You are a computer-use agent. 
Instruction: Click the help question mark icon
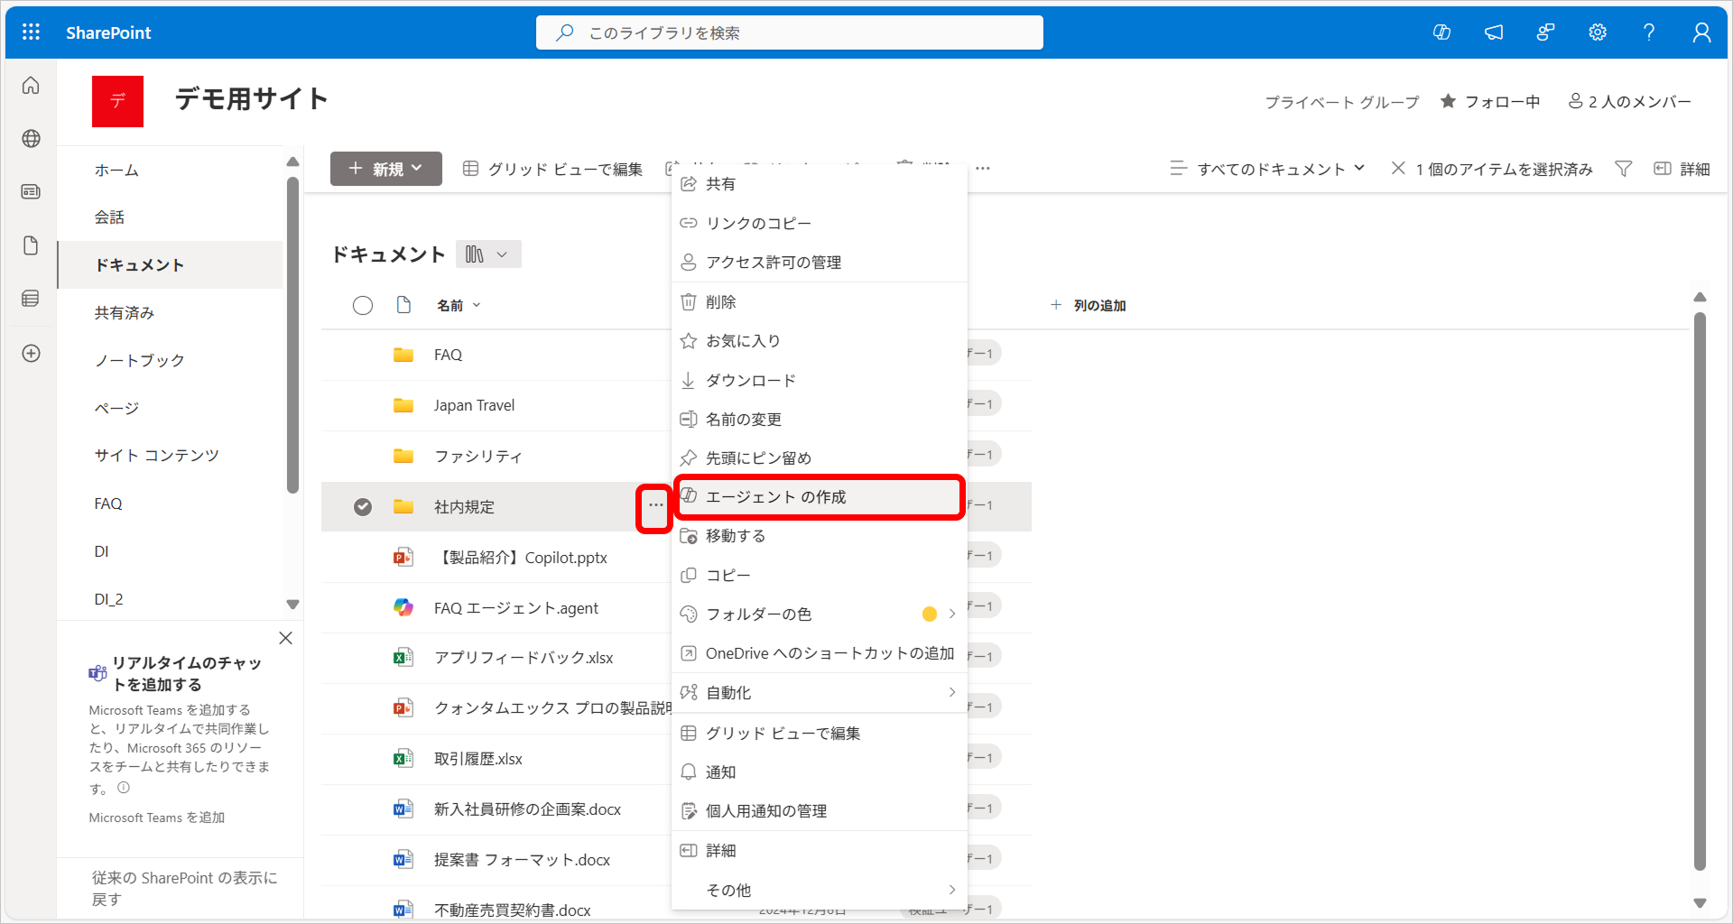click(x=1648, y=32)
